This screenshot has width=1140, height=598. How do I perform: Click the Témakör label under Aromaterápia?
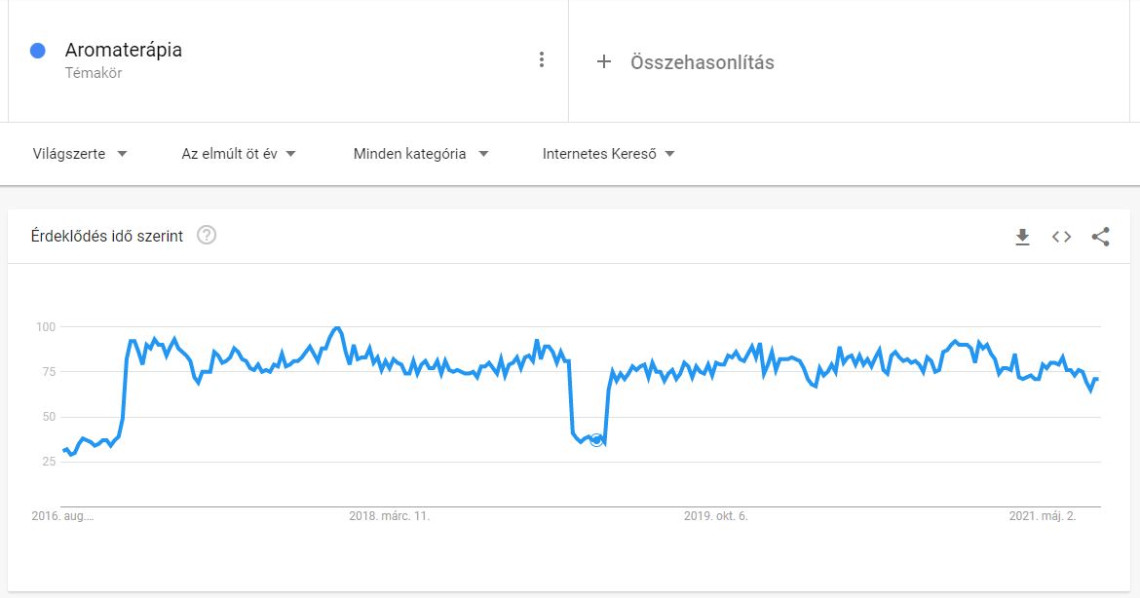click(94, 73)
